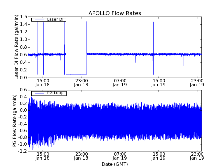The image size is (224, 168).
Task: Select the 1.4 tick on Laser DI axis
Action: [24, 24]
